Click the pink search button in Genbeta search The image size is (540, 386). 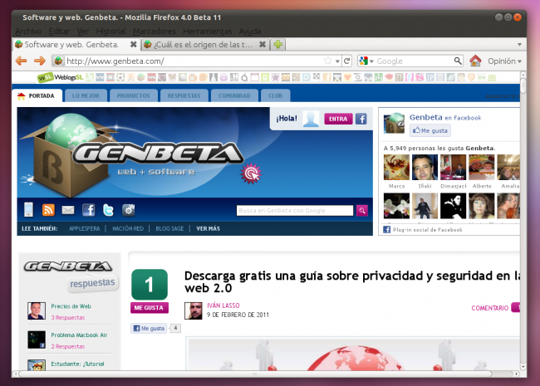(362, 210)
